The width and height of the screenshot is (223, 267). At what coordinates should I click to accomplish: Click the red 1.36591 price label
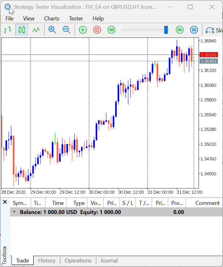[208, 55]
